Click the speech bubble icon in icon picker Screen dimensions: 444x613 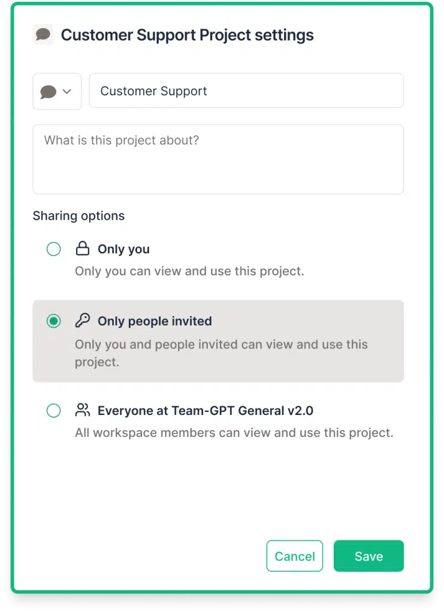tap(49, 92)
